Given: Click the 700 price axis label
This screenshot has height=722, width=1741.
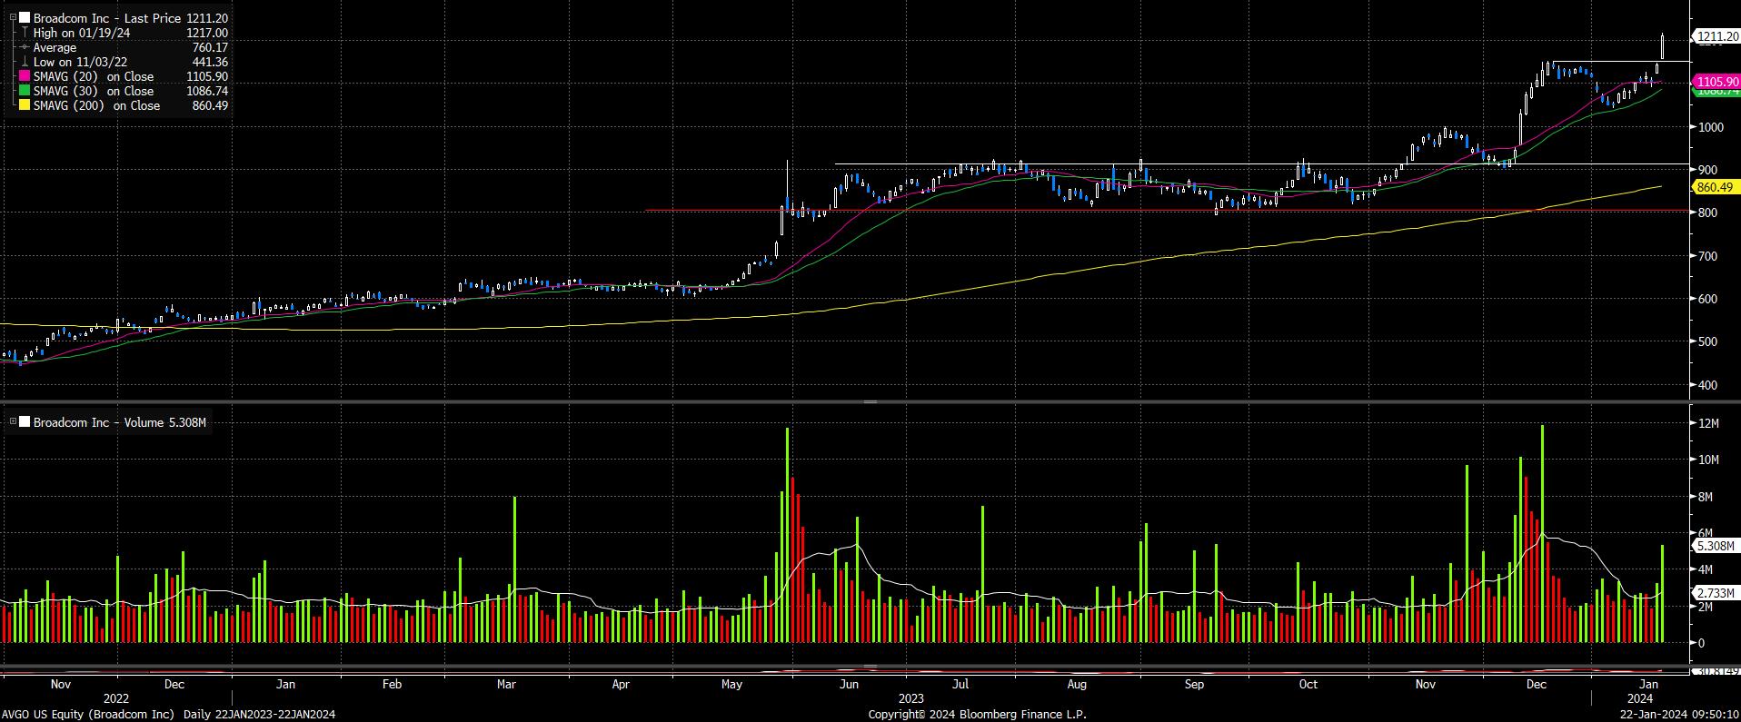Looking at the screenshot, I should [1708, 256].
